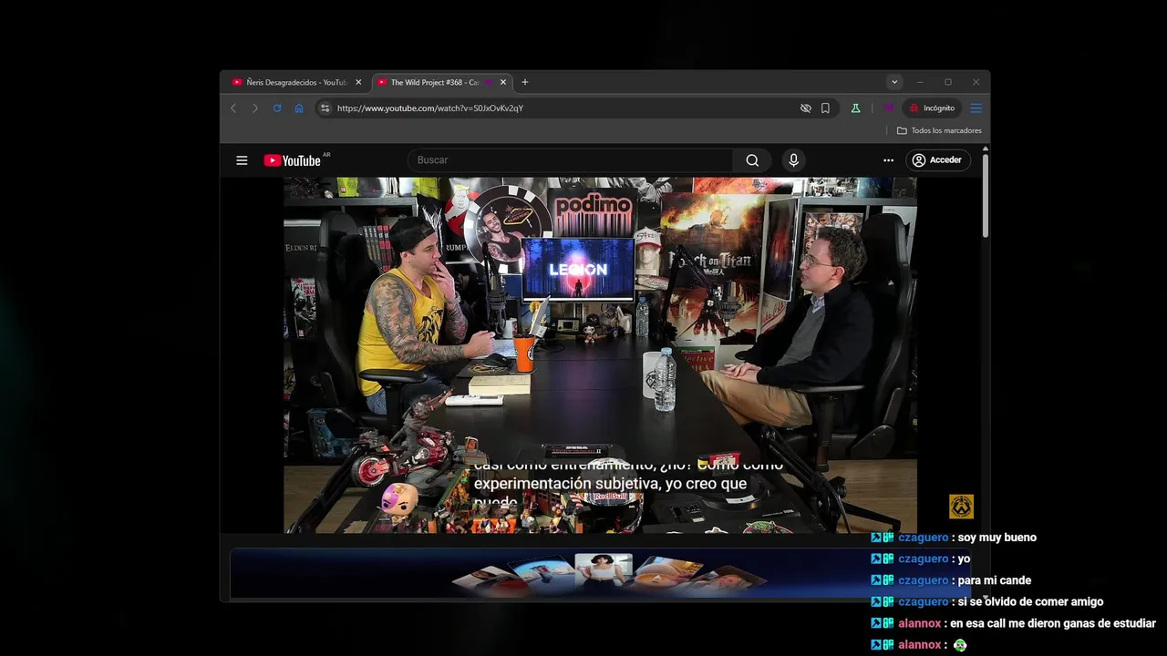The height and width of the screenshot is (656, 1167).
Task: Click the crossed-eye tracking protection icon
Action: 806,108
